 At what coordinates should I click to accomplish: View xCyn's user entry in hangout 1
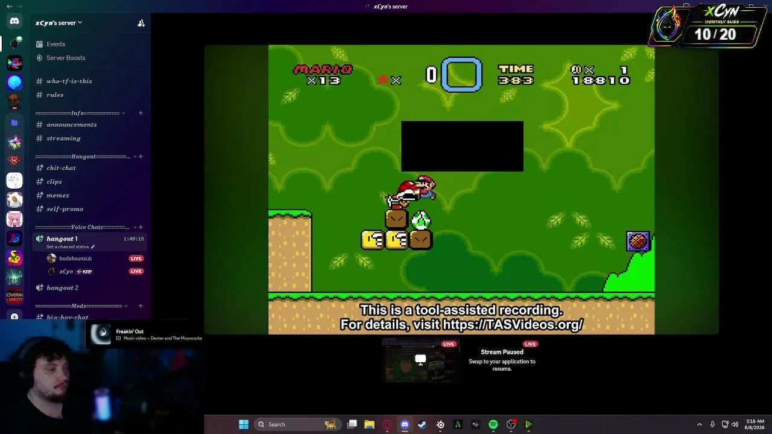pyautogui.click(x=95, y=272)
